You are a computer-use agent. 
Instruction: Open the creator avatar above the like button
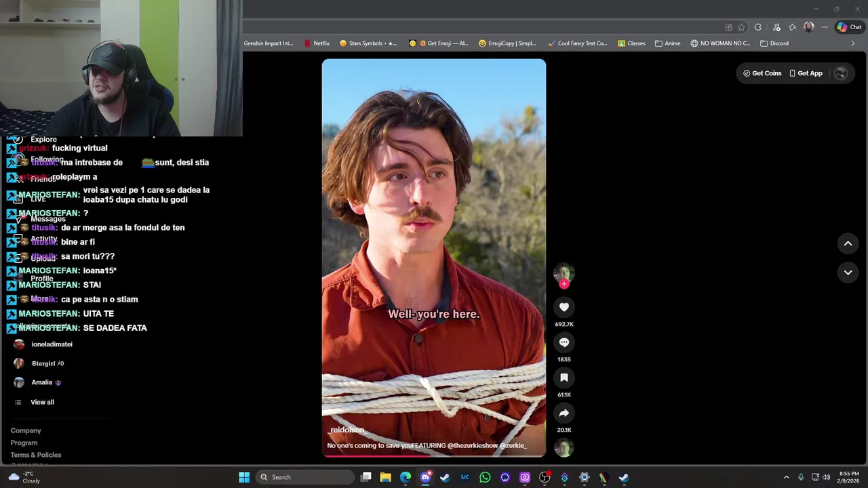[564, 272]
